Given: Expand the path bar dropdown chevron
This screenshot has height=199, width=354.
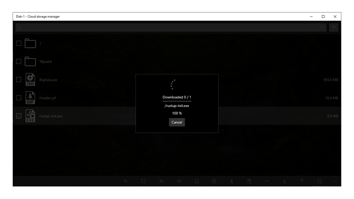Looking at the screenshot, I should tap(322, 27).
